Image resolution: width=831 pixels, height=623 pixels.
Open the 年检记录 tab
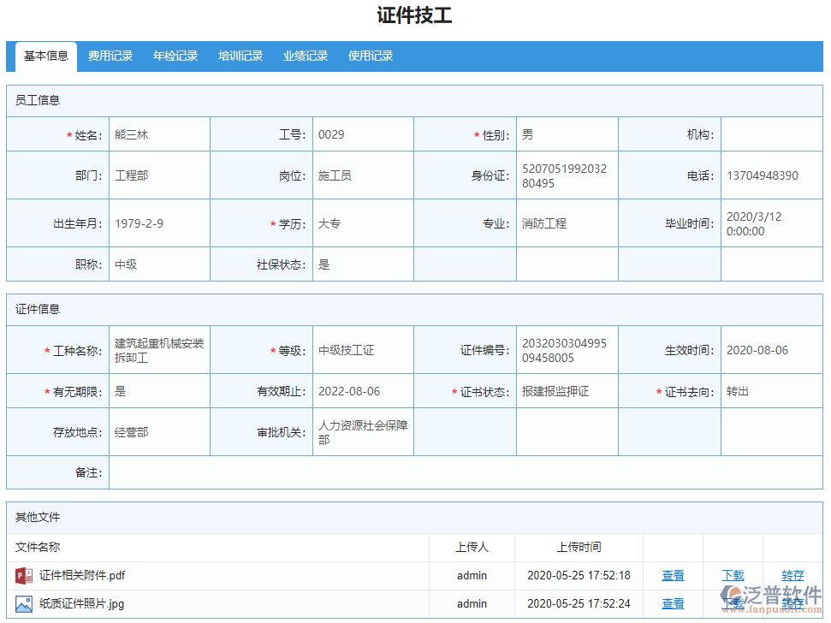[175, 56]
